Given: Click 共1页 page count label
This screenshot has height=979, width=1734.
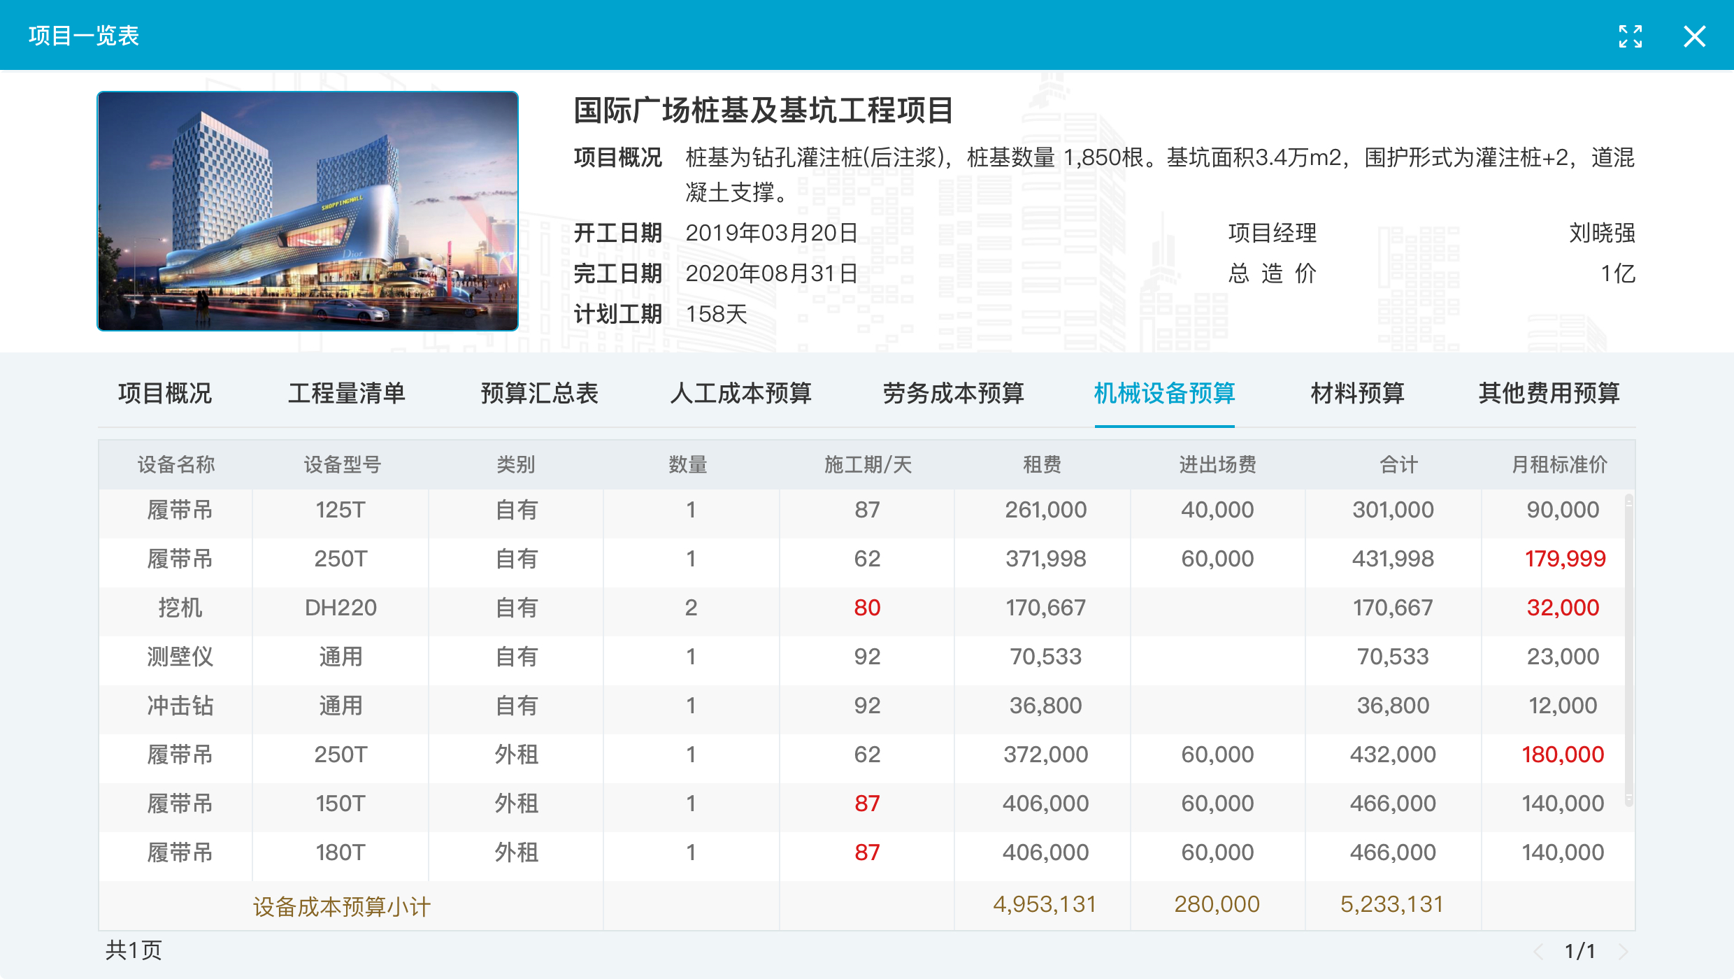Looking at the screenshot, I should [x=134, y=950].
